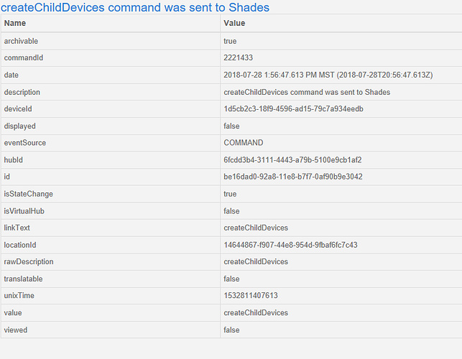The image size is (462, 359).
Task: Click the Name column header
Action: 15,24
